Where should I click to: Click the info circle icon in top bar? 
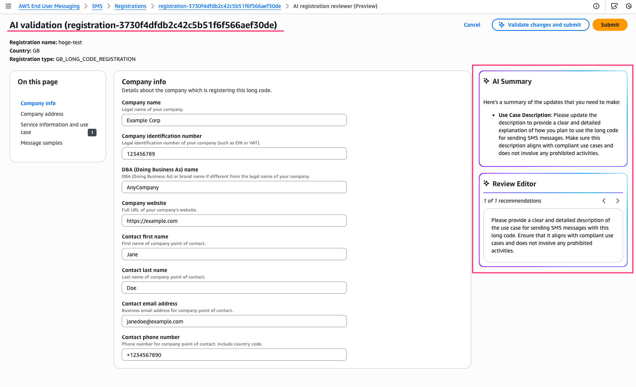[596, 6]
